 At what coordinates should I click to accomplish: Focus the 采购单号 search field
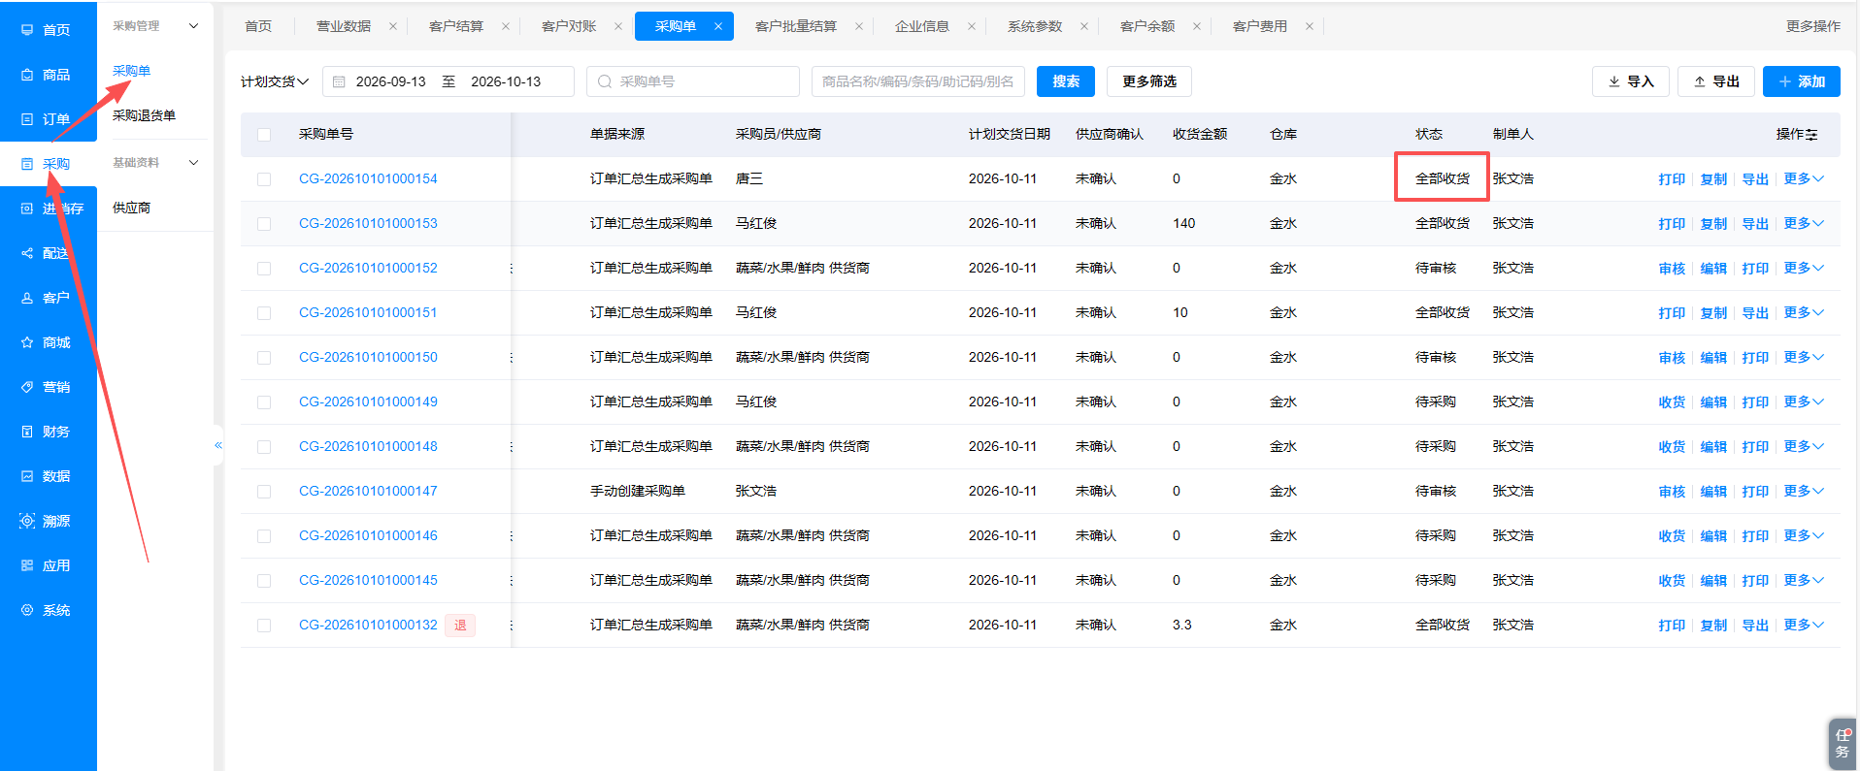pyautogui.click(x=693, y=81)
